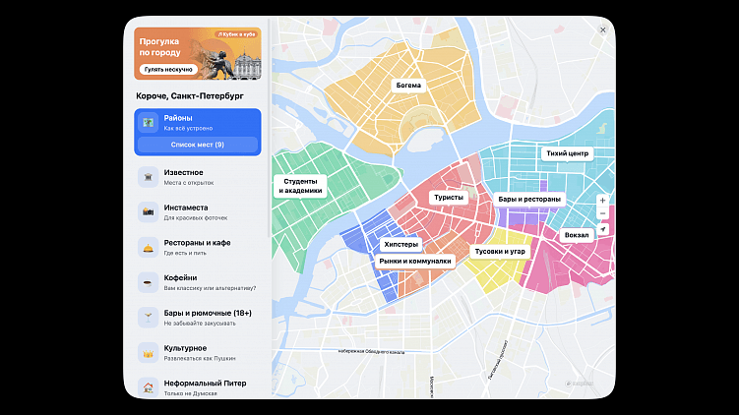This screenshot has width=739, height=415.
Task: Click the Кофейни coffee cup icon
Action: tap(148, 282)
